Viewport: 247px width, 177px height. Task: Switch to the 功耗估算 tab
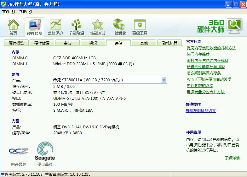[x=169, y=43]
